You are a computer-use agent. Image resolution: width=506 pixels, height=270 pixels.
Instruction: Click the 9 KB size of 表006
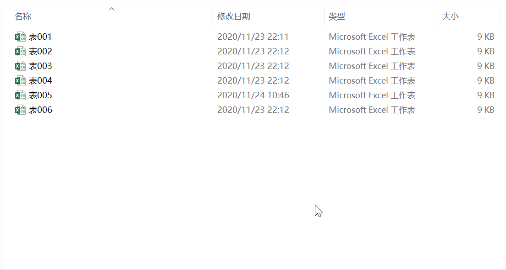point(486,110)
